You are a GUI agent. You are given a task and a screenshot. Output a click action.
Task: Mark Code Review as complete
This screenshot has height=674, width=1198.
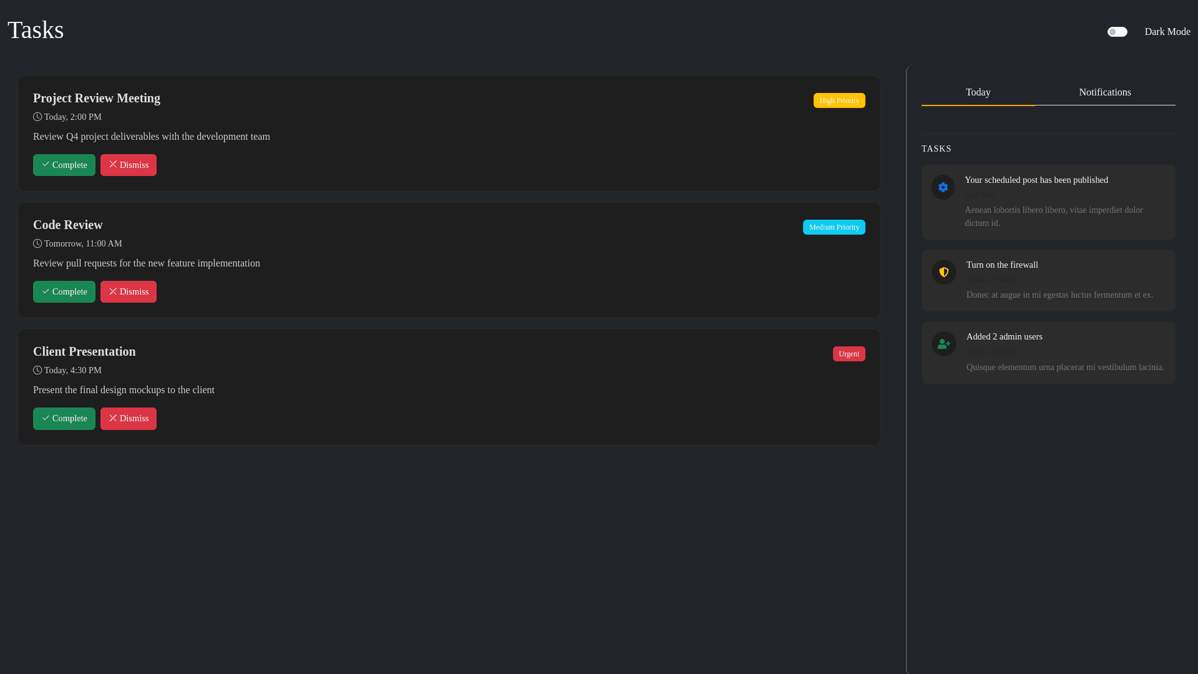pos(64,291)
